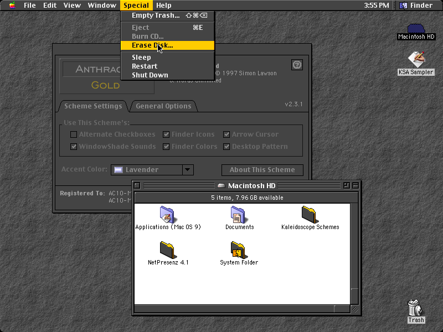This screenshot has width=443, height=332.
Task: Switch to the General Options tab
Action: [163, 106]
